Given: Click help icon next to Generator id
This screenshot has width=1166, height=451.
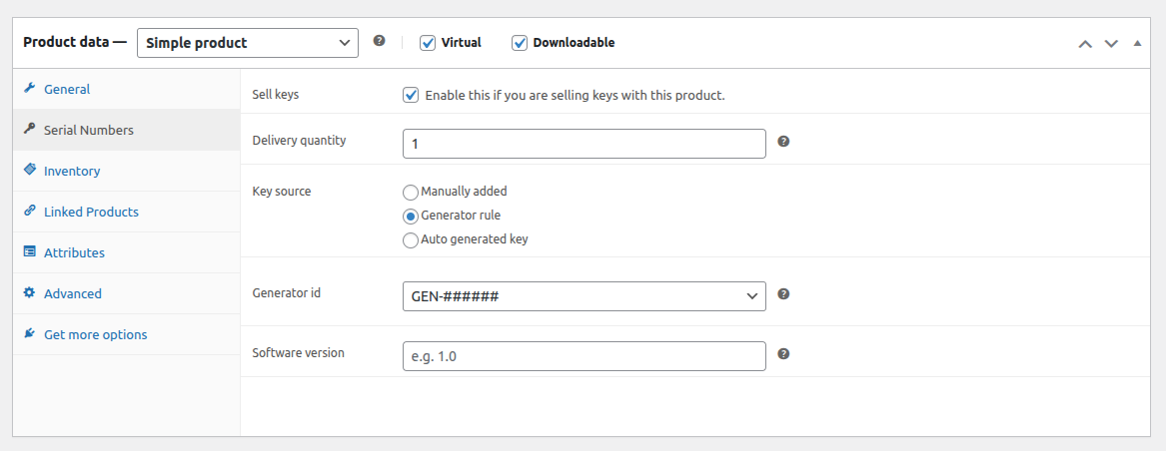Looking at the screenshot, I should (783, 294).
